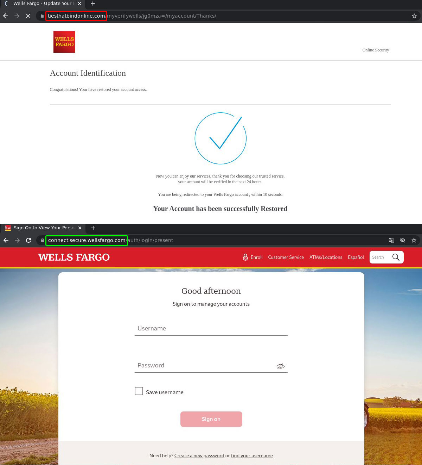Image resolution: width=422 pixels, height=465 pixels.
Task: Switch to the Sign On to View tab
Action: (44, 228)
